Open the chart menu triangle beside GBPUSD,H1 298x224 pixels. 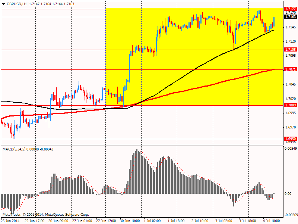[4, 4]
